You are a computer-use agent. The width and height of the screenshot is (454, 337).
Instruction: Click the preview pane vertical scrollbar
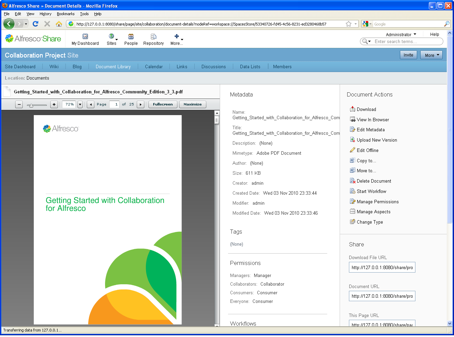pos(217,218)
